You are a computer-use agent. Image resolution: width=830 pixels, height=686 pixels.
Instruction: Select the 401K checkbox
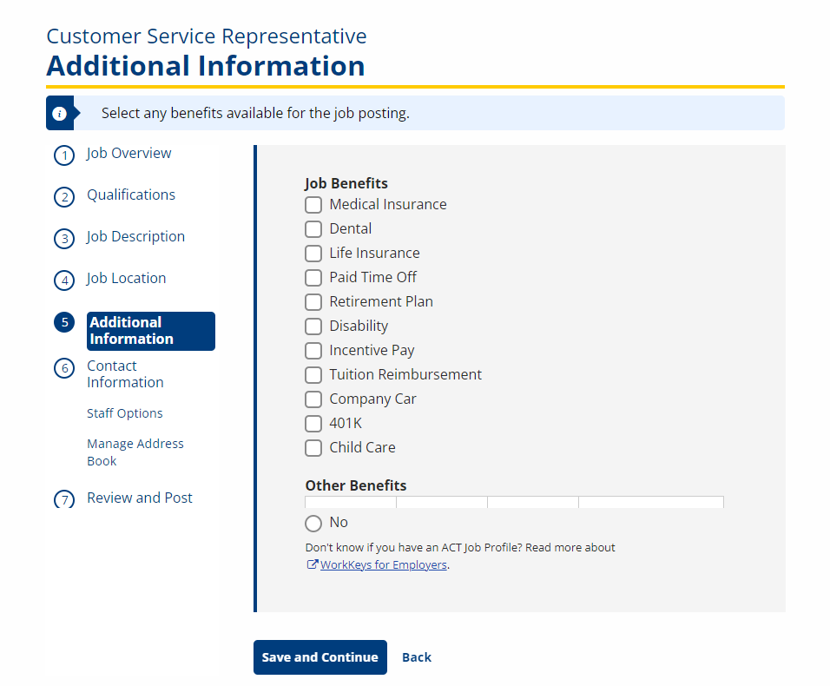[x=313, y=424]
